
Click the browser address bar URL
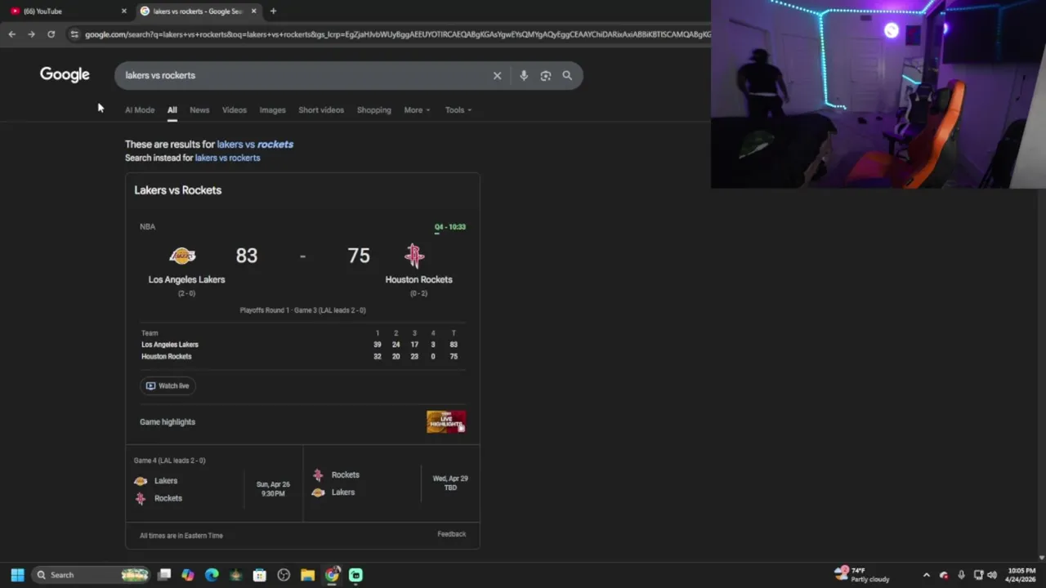pyautogui.click(x=396, y=34)
